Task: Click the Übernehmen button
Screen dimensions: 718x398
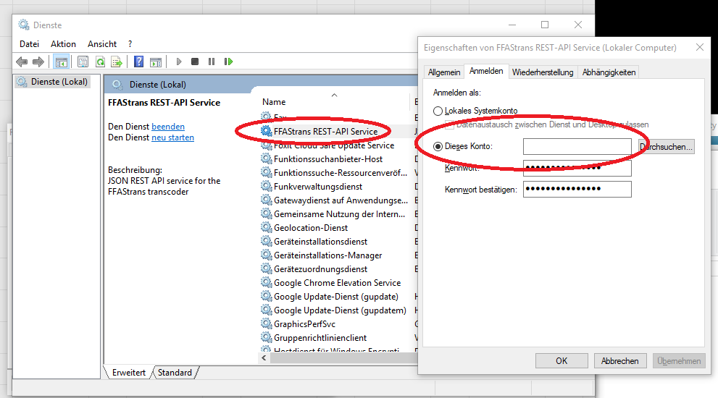Action: point(679,361)
